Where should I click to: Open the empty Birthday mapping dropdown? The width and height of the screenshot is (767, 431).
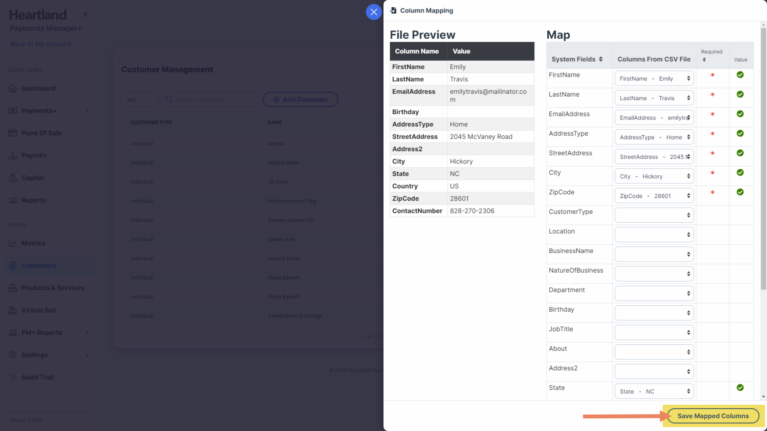654,313
